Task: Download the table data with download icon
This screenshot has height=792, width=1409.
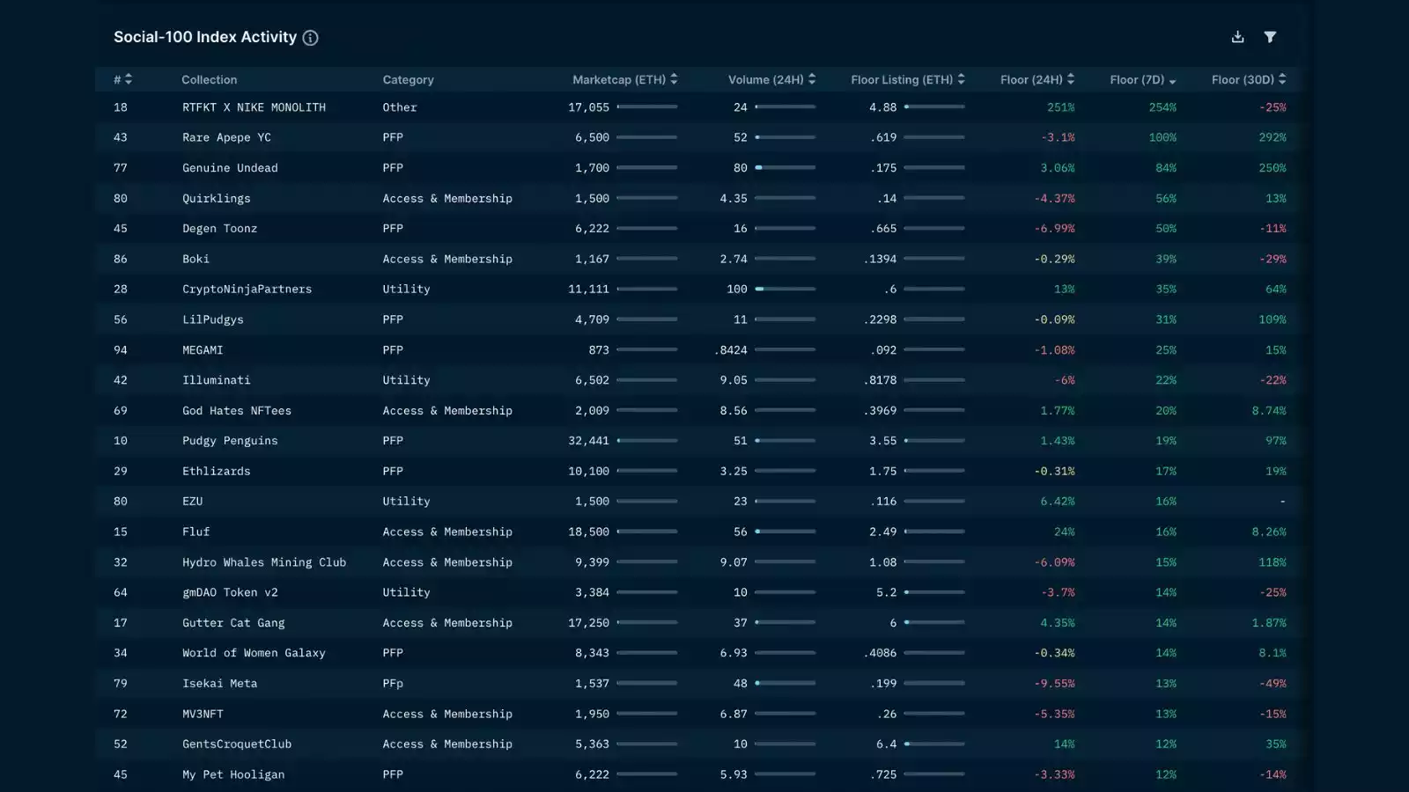Action: (1237, 37)
